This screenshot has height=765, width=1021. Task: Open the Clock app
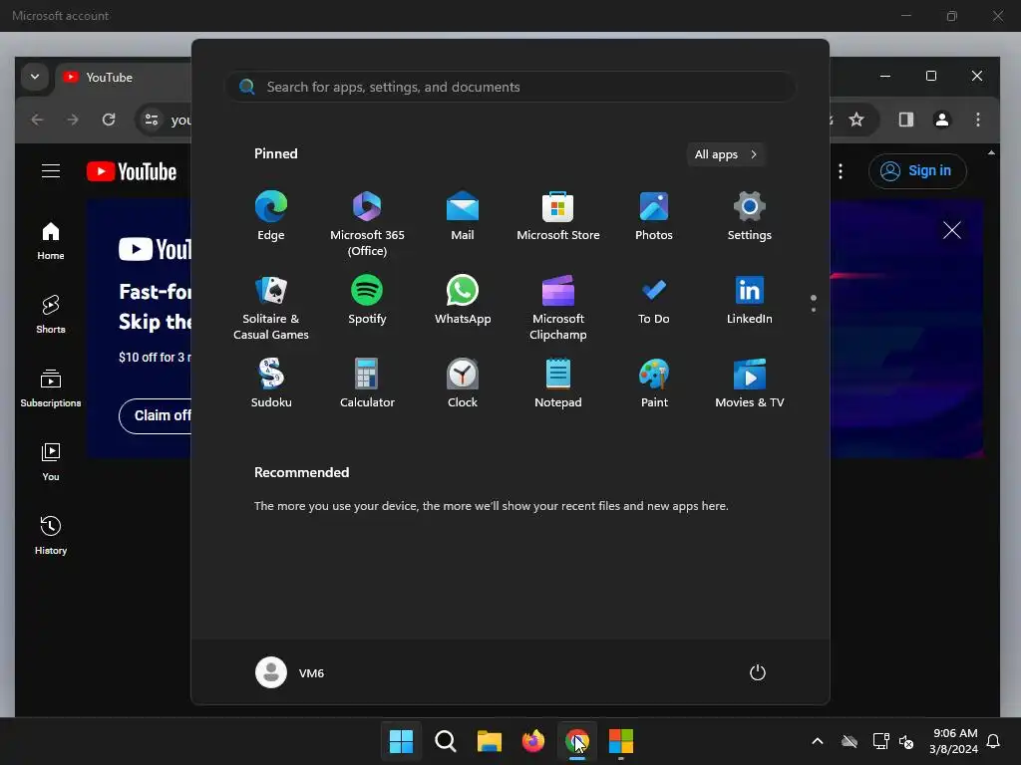click(x=463, y=383)
